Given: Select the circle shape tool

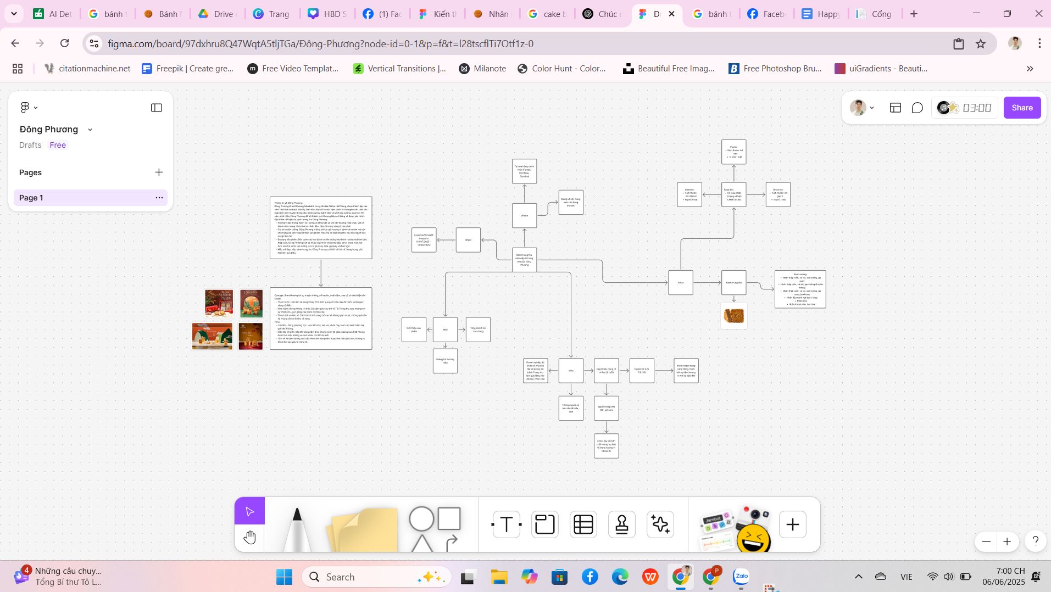Looking at the screenshot, I should coord(421,519).
